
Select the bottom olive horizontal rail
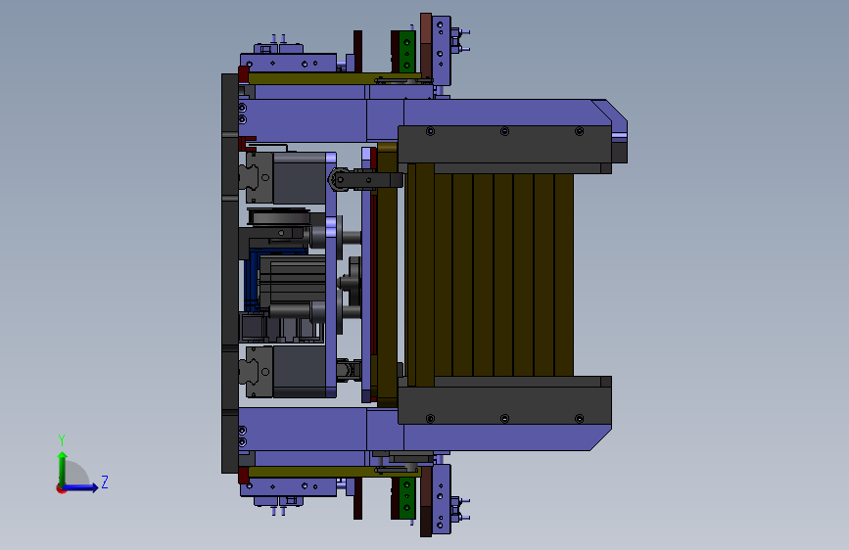point(335,472)
